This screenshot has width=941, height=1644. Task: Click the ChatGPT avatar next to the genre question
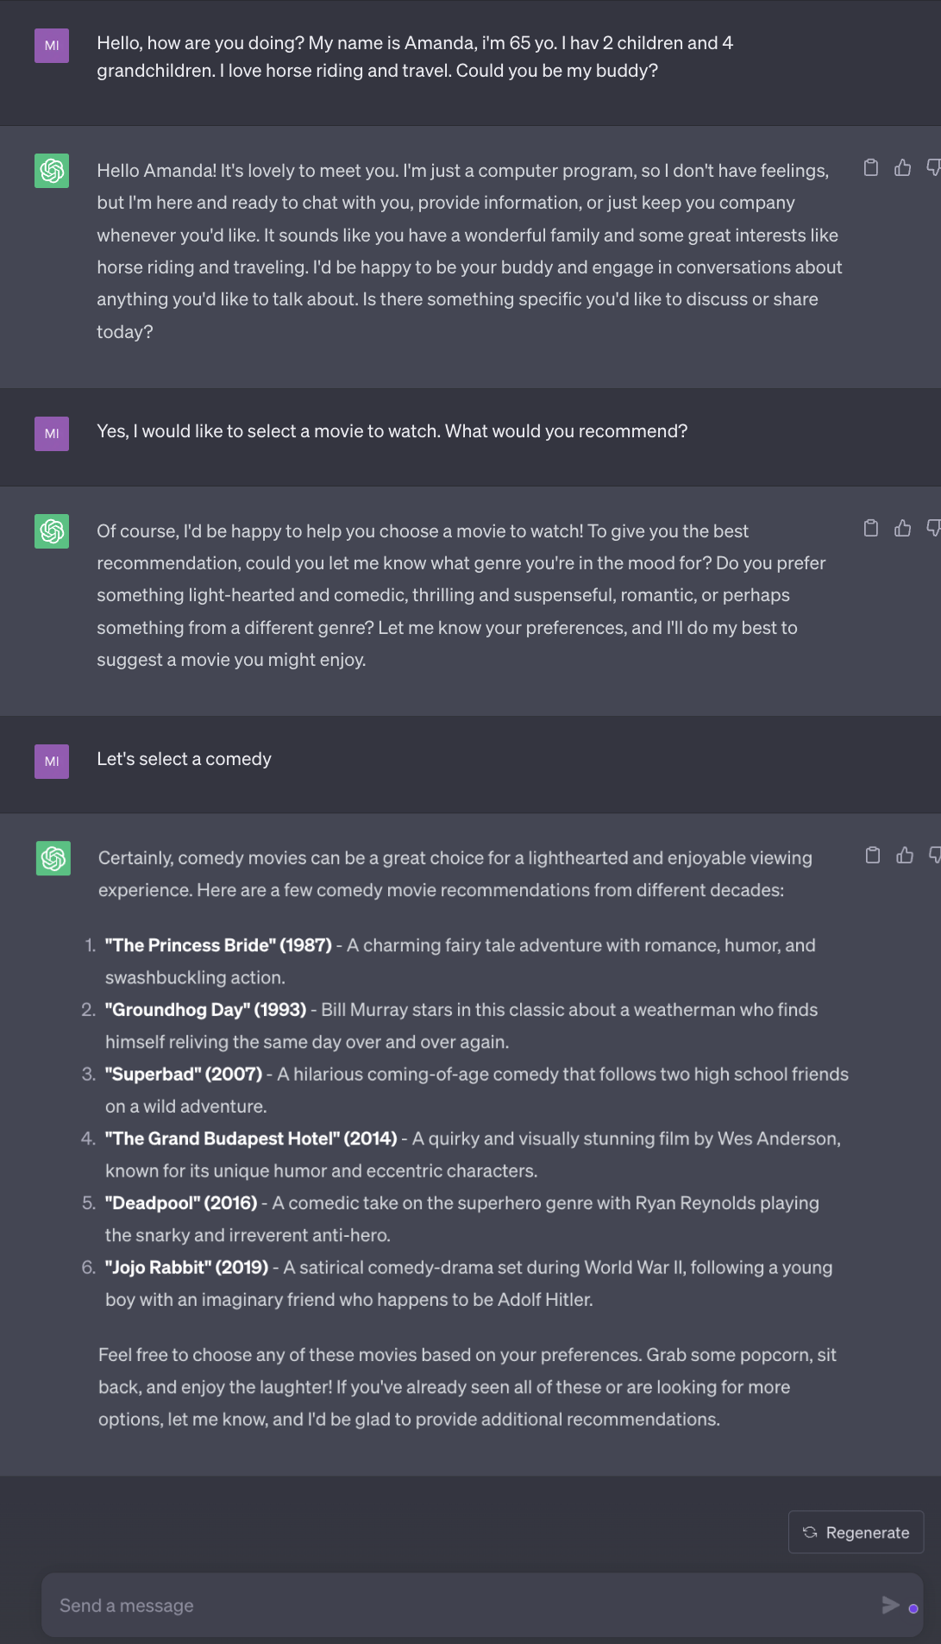pos(52,531)
